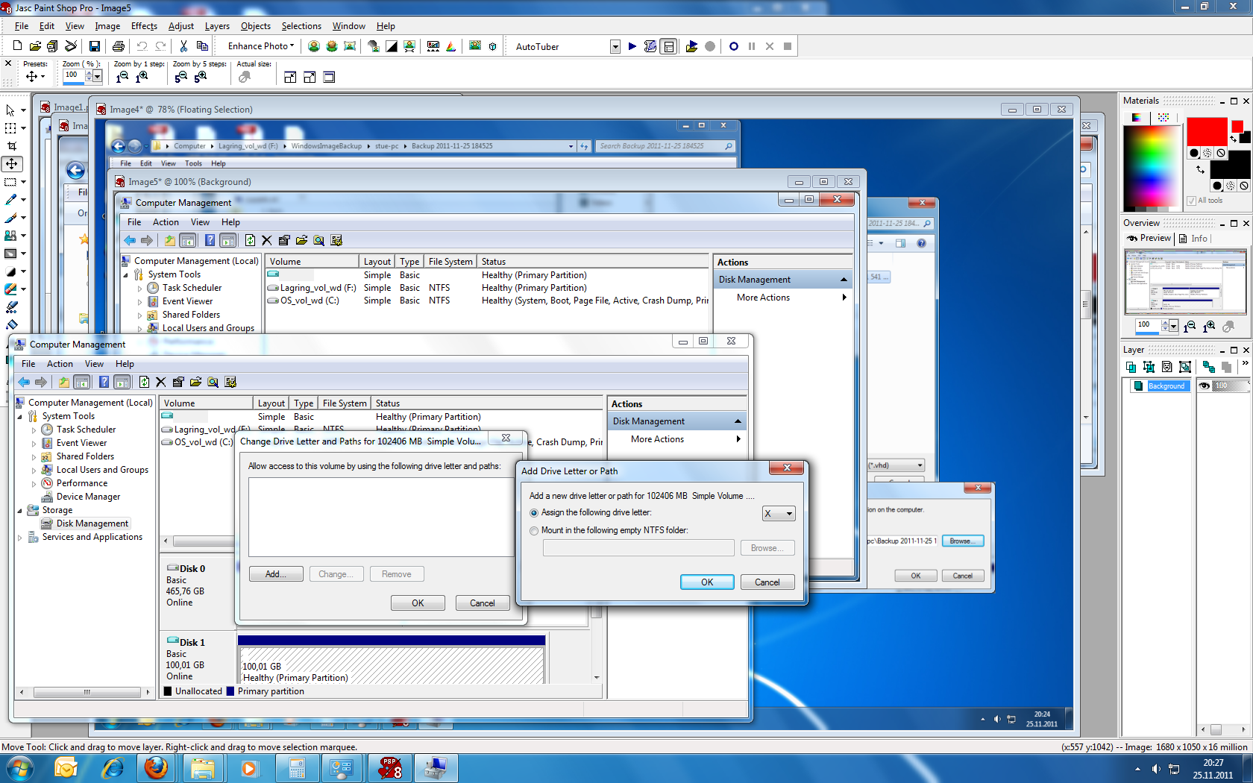Click the Undo arrow icon
Image resolution: width=1253 pixels, height=783 pixels.
[142, 46]
